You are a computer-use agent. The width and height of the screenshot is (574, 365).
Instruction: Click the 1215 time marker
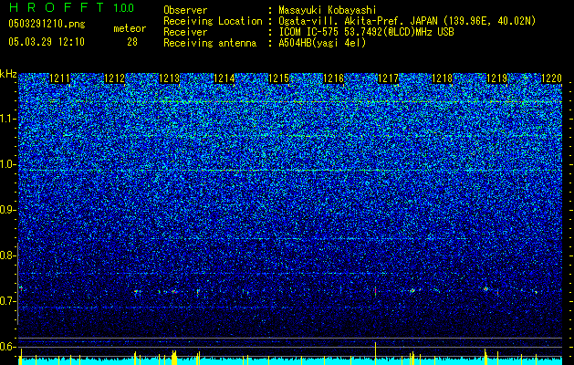(278, 78)
